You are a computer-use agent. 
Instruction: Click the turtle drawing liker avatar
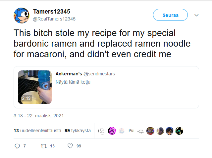coord(141,131)
